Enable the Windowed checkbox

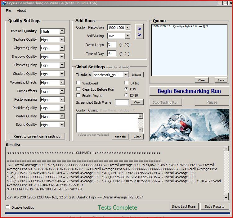pyautogui.click(x=78, y=83)
